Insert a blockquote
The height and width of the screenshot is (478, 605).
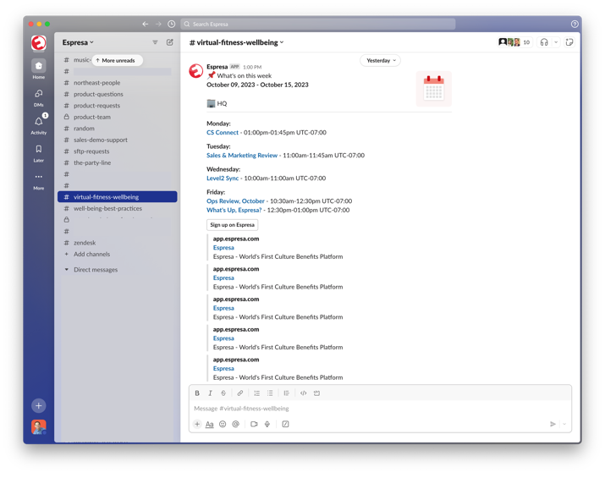[286, 393]
